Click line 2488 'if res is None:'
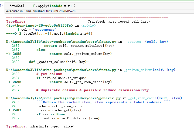Image resolution: width=194 pixels, height=132 pixels. [x=39, y=114]
